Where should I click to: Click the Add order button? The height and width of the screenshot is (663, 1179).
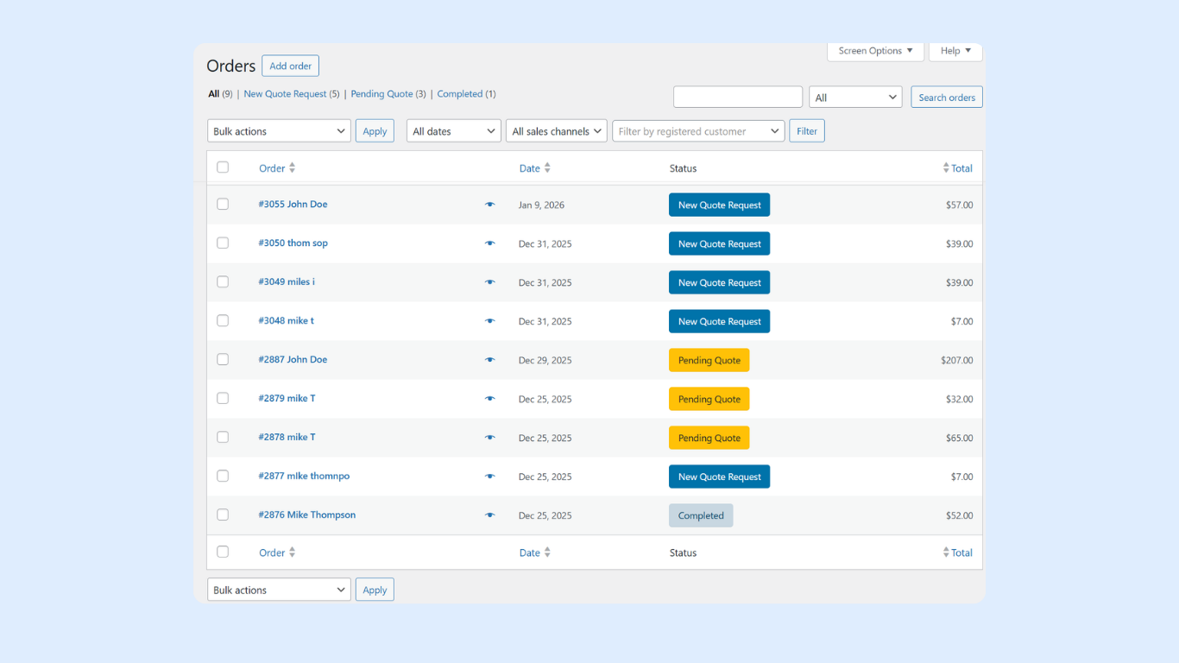(290, 66)
